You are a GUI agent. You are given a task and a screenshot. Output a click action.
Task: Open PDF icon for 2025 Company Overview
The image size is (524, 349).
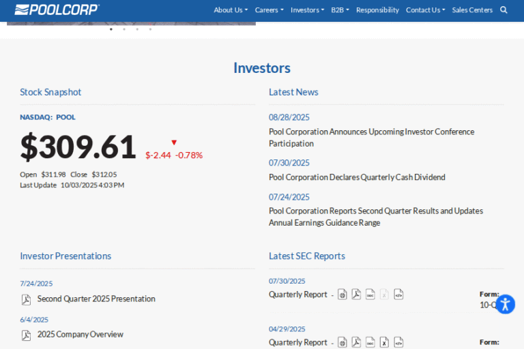point(26,335)
